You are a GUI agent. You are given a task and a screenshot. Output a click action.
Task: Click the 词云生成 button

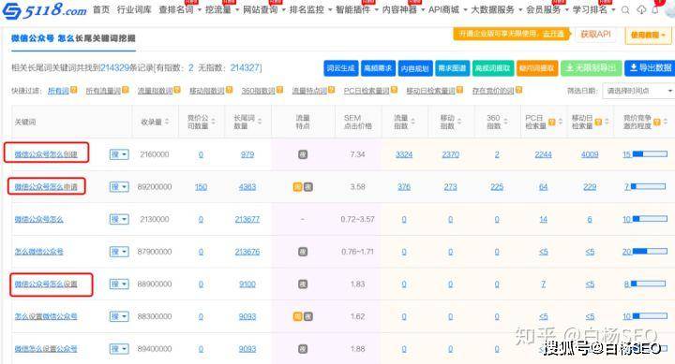click(x=340, y=68)
